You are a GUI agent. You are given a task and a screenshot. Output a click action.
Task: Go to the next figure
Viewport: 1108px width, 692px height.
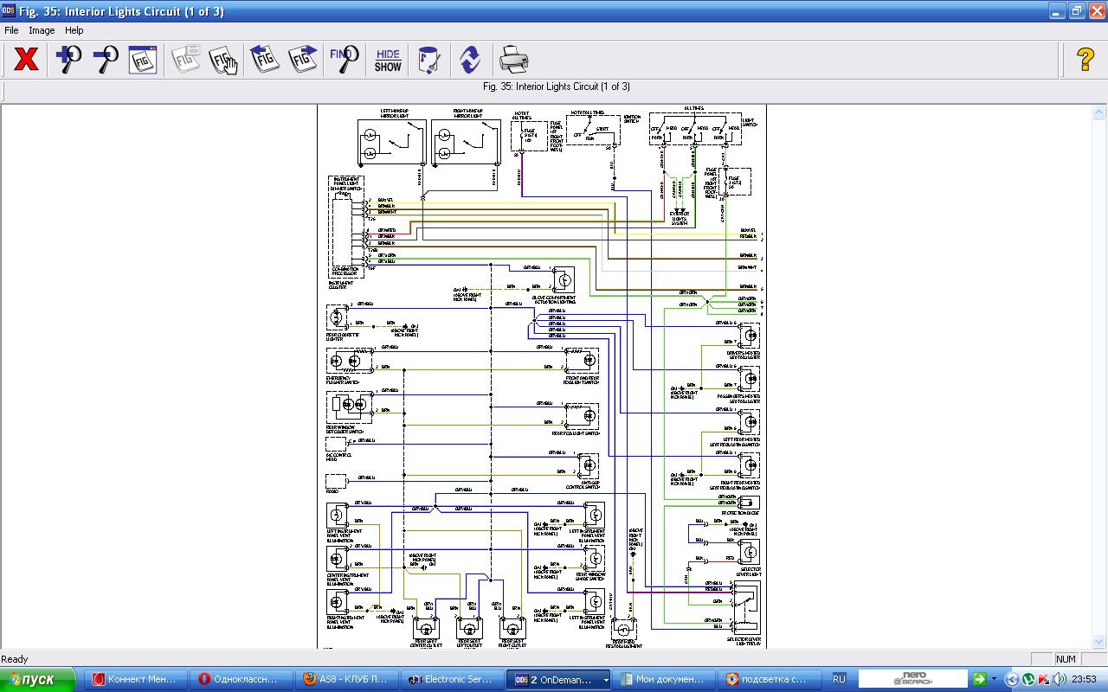303,60
